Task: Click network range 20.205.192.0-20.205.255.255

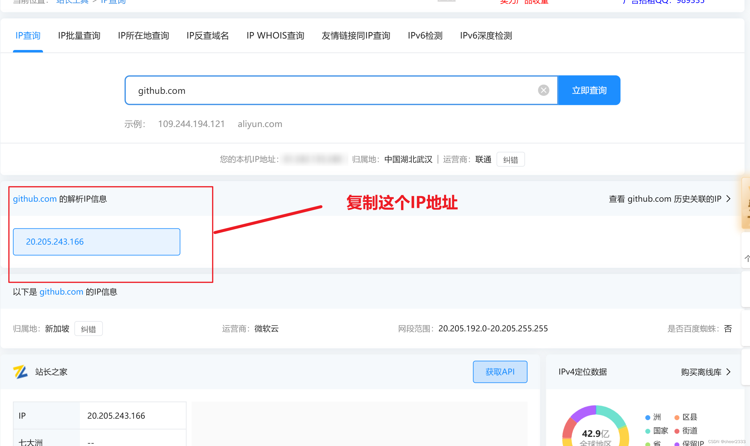Action: pos(493,328)
